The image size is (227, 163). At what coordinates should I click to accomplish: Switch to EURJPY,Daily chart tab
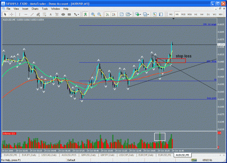click(29, 155)
